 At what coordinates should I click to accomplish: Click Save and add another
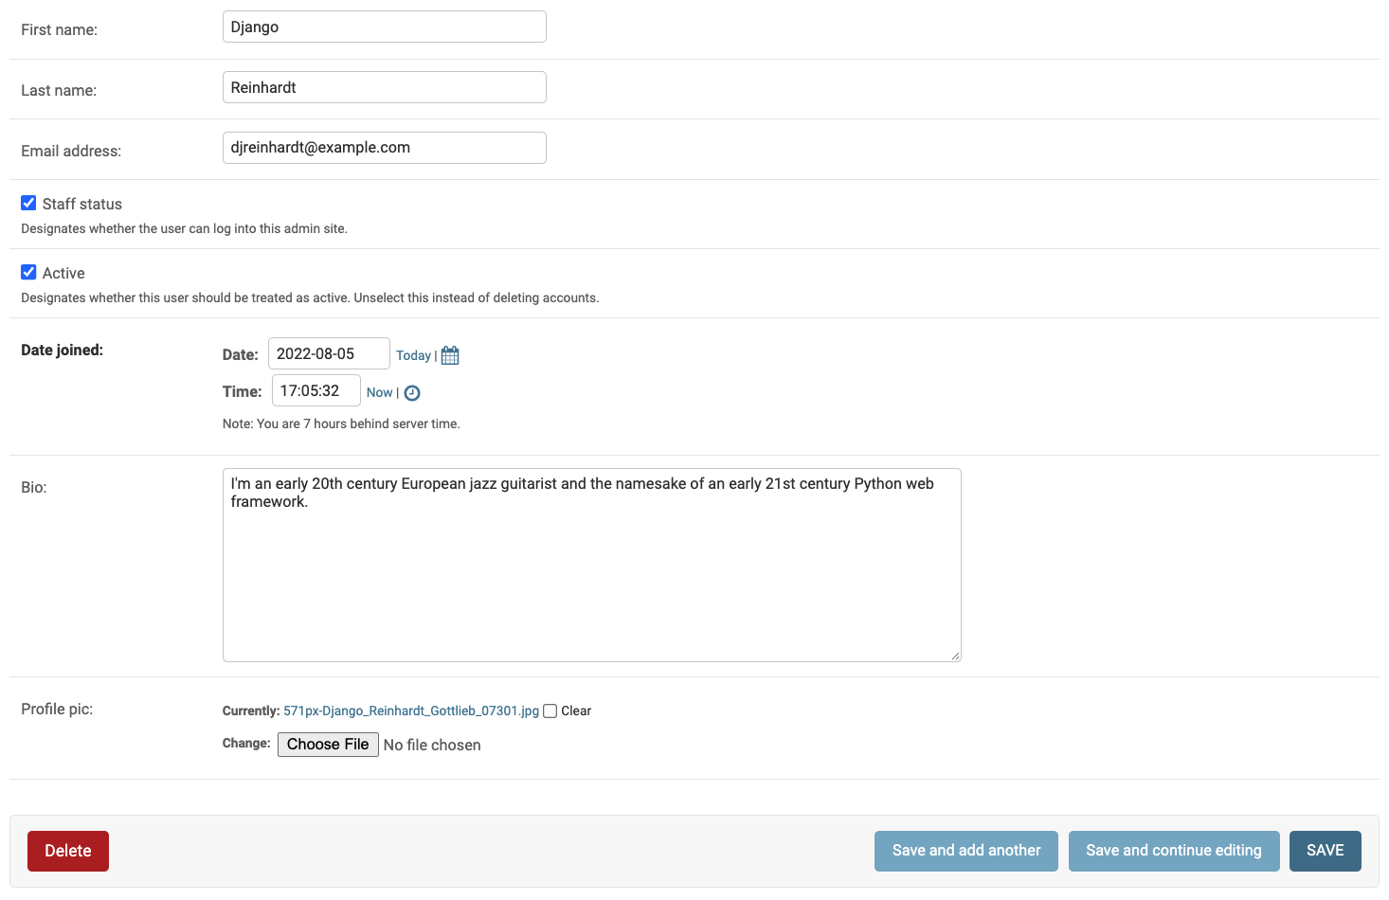(965, 851)
